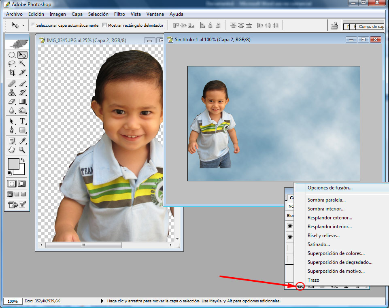Pick the background color swatch
Viewport: 389px width, 308px height.
coord(21,171)
